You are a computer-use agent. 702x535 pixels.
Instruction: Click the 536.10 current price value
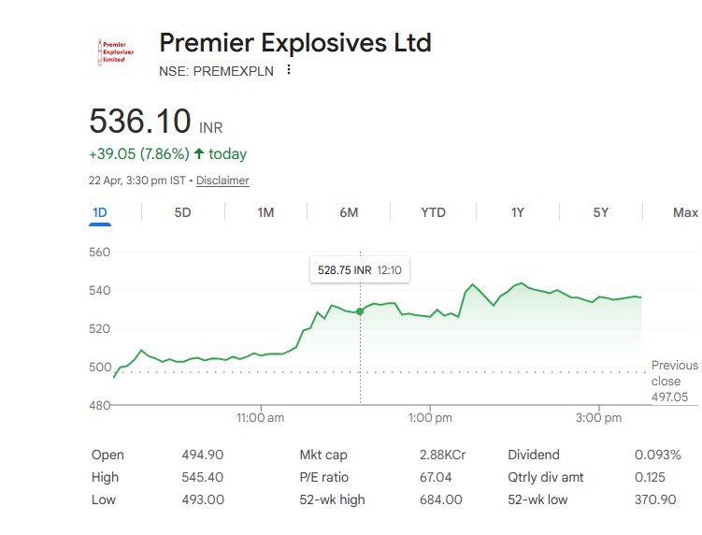(x=140, y=122)
